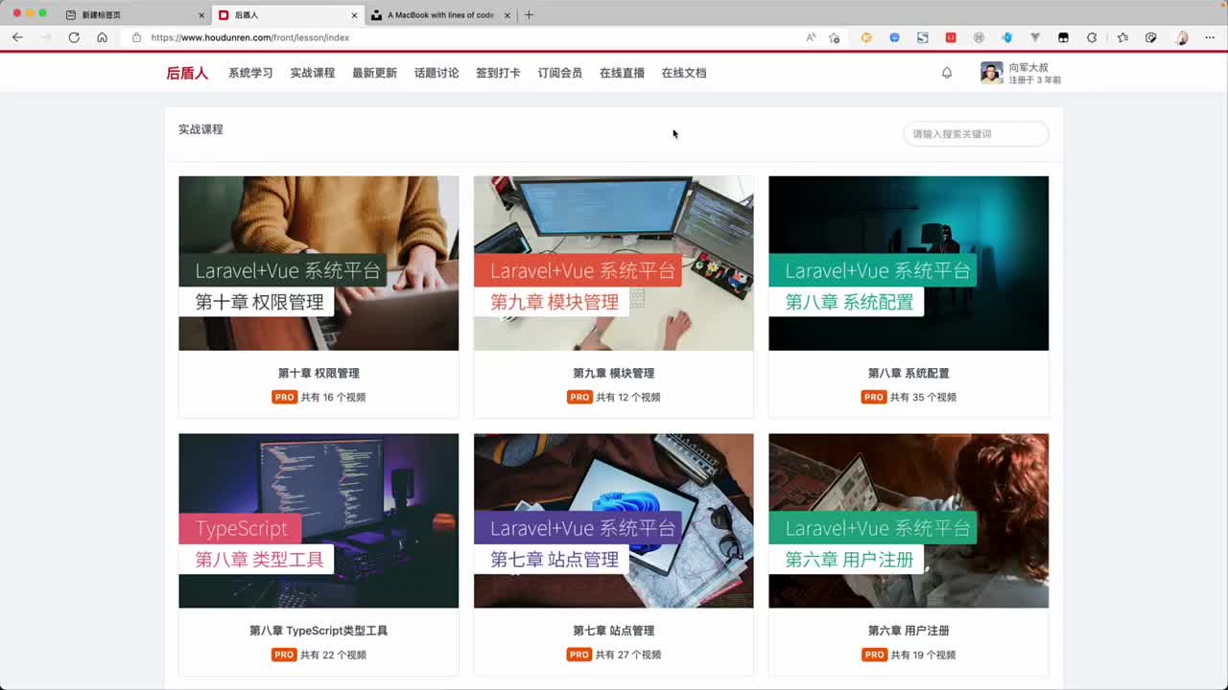Open 订阅会员 in the navigation
The width and height of the screenshot is (1228, 690).
(560, 73)
